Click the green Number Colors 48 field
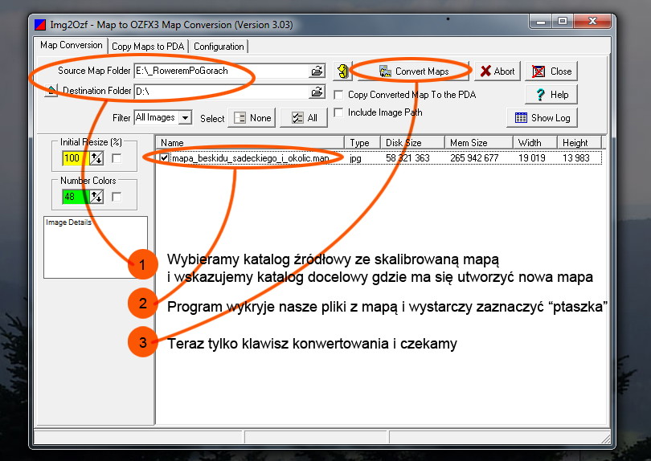Viewport: 651px width, 461px height. 76,197
